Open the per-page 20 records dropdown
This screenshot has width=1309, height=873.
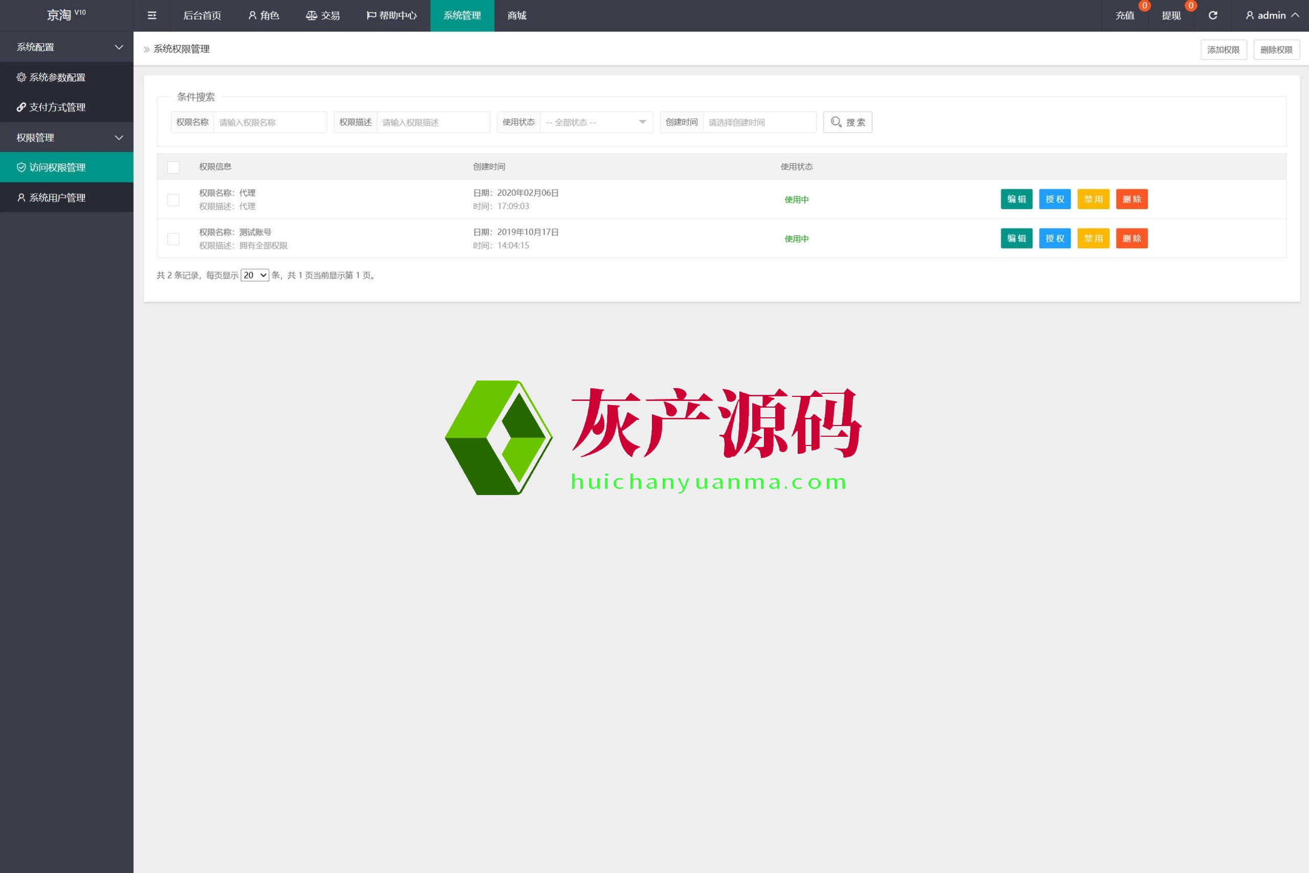[254, 275]
